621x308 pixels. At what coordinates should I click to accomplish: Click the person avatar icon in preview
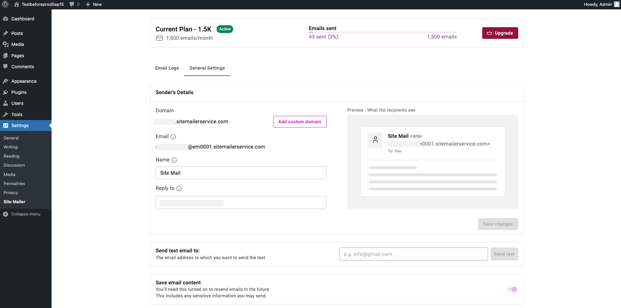coord(376,140)
